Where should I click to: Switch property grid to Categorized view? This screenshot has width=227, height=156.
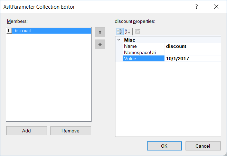[120, 32]
